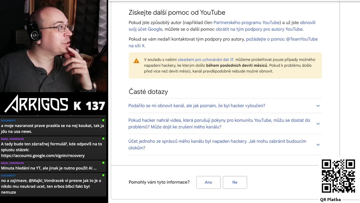The image size is (360, 203).
Task: Click green badge on 'Minuta hledání na YT' message
Action: point(103,163)
